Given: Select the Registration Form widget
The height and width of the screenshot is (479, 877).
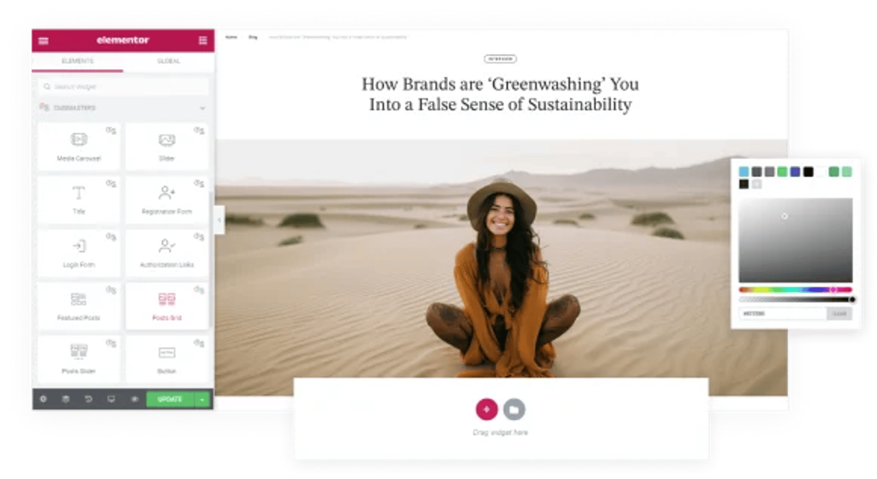Looking at the screenshot, I should pyautogui.click(x=167, y=200).
